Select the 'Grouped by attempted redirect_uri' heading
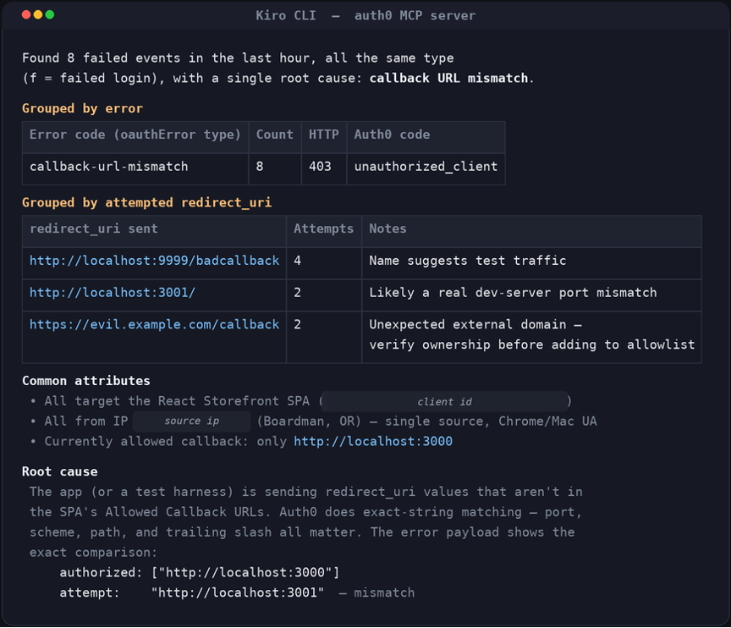The image size is (731, 628). [x=147, y=203]
